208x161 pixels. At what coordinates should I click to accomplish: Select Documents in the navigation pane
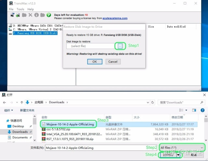(18, 137)
